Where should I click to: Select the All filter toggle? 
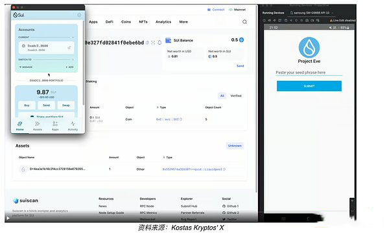(222, 96)
